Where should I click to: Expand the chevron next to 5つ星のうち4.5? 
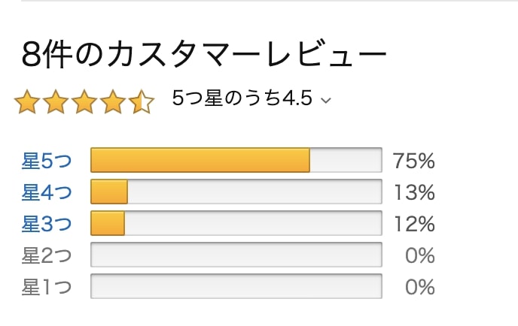click(326, 100)
